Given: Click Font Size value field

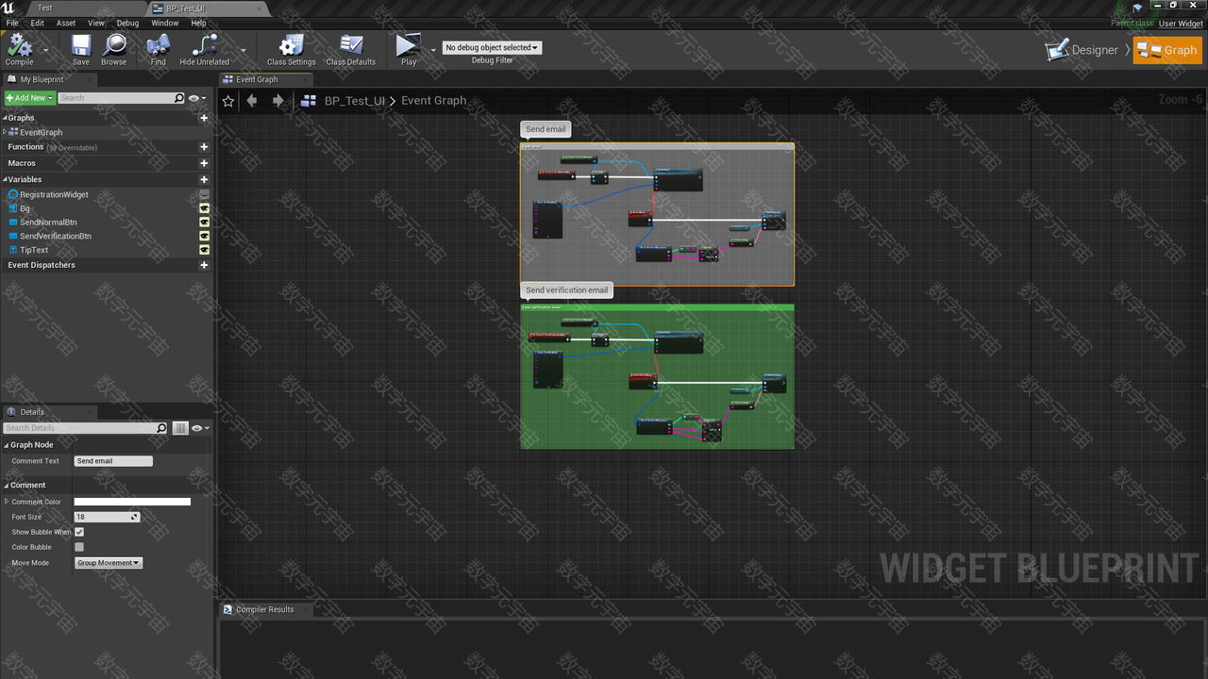Looking at the screenshot, I should pyautogui.click(x=107, y=517).
